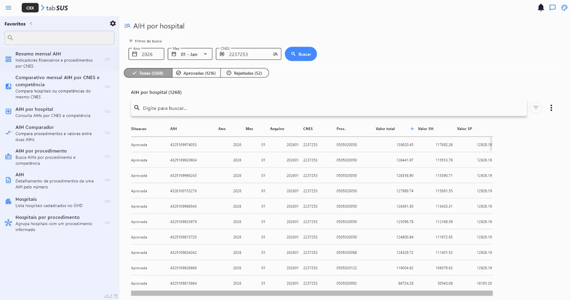Select the Aprovadas (1216) filter
The height and width of the screenshot is (300, 570).
(196, 73)
